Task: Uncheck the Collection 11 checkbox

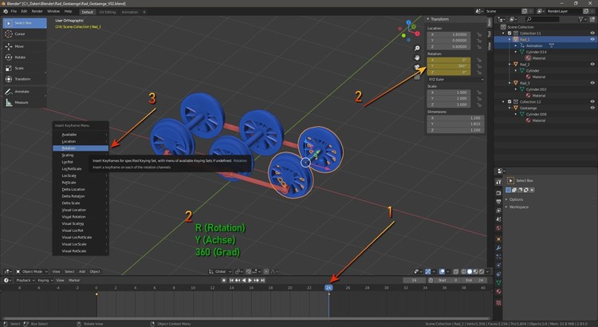Action: point(509,33)
